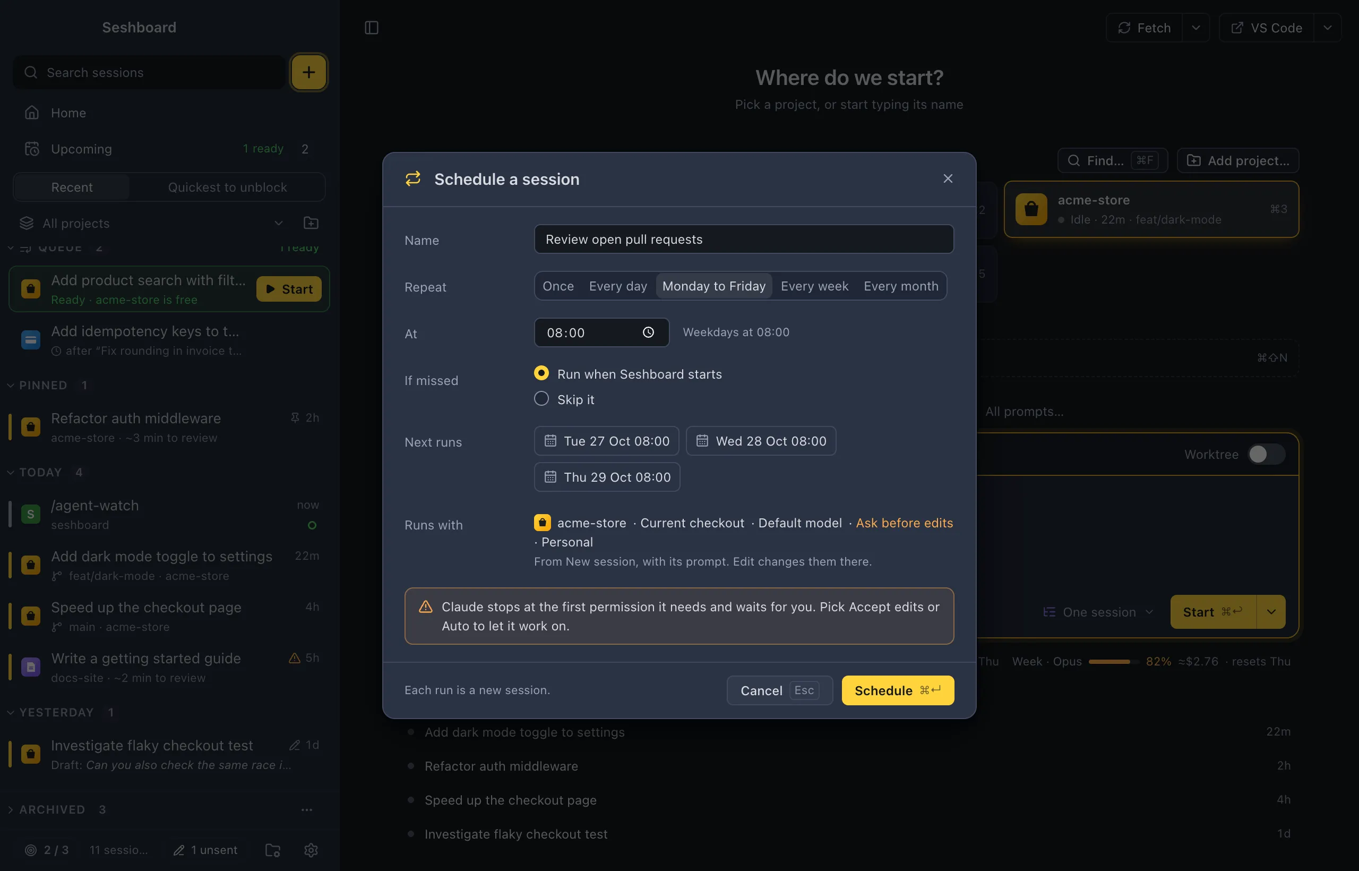Click the acme-store project card icon
Screen dimensions: 1359x871
click(1030, 209)
